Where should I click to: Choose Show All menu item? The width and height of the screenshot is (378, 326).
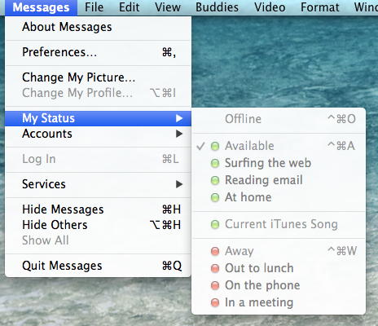coord(98,240)
